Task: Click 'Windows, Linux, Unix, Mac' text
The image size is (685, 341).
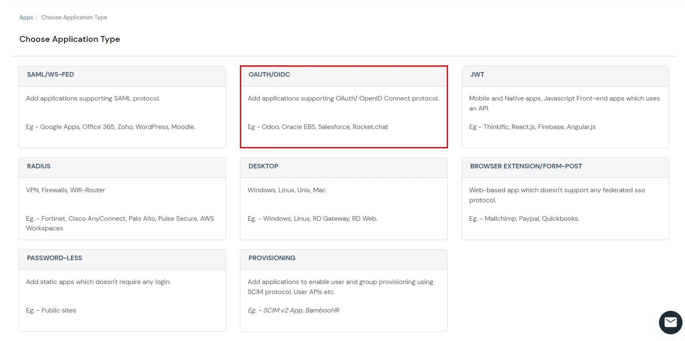Action: (287, 190)
